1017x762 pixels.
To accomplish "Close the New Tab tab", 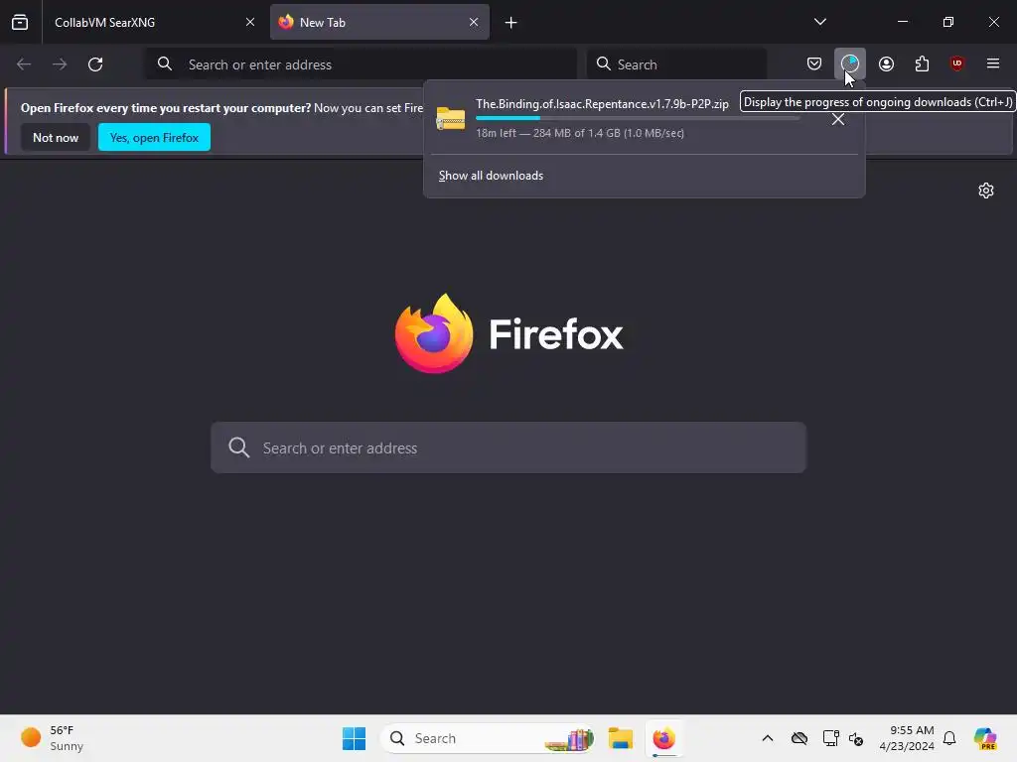I will (x=474, y=22).
